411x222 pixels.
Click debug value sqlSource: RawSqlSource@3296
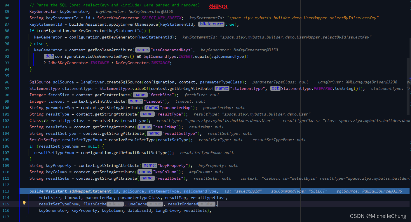[369, 191]
